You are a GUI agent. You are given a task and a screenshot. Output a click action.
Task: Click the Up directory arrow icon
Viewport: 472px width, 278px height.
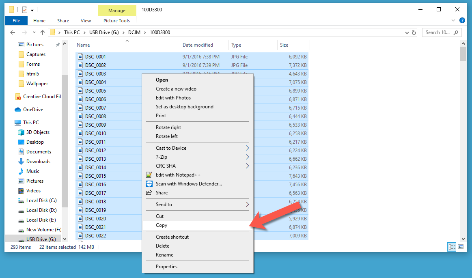click(x=43, y=32)
